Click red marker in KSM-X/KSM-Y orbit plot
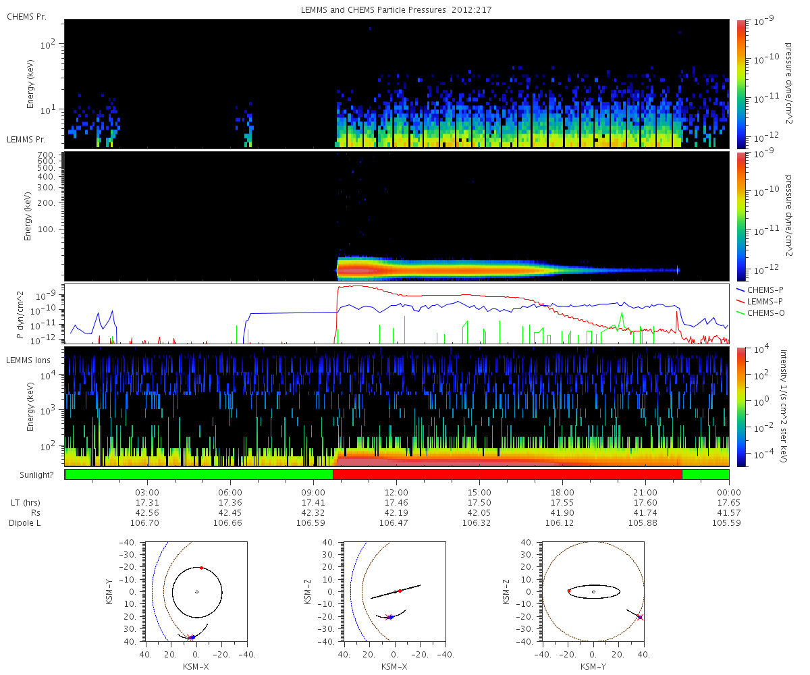810x675 pixels. pos(201,568)
